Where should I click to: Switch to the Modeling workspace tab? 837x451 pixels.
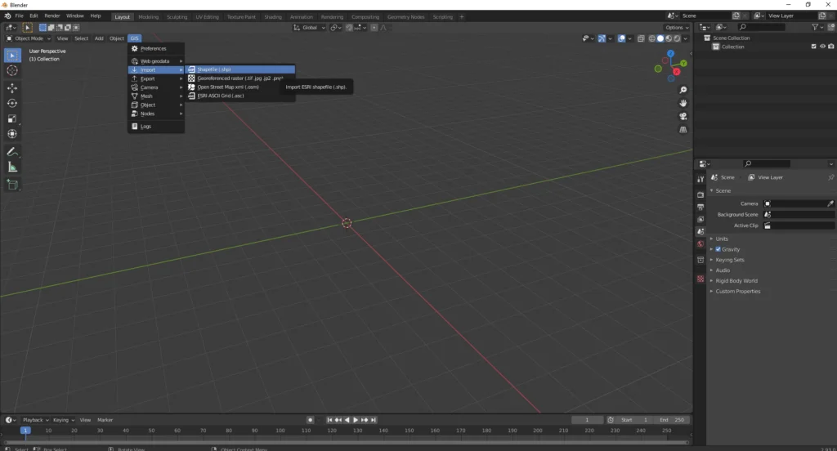point(149,17)
